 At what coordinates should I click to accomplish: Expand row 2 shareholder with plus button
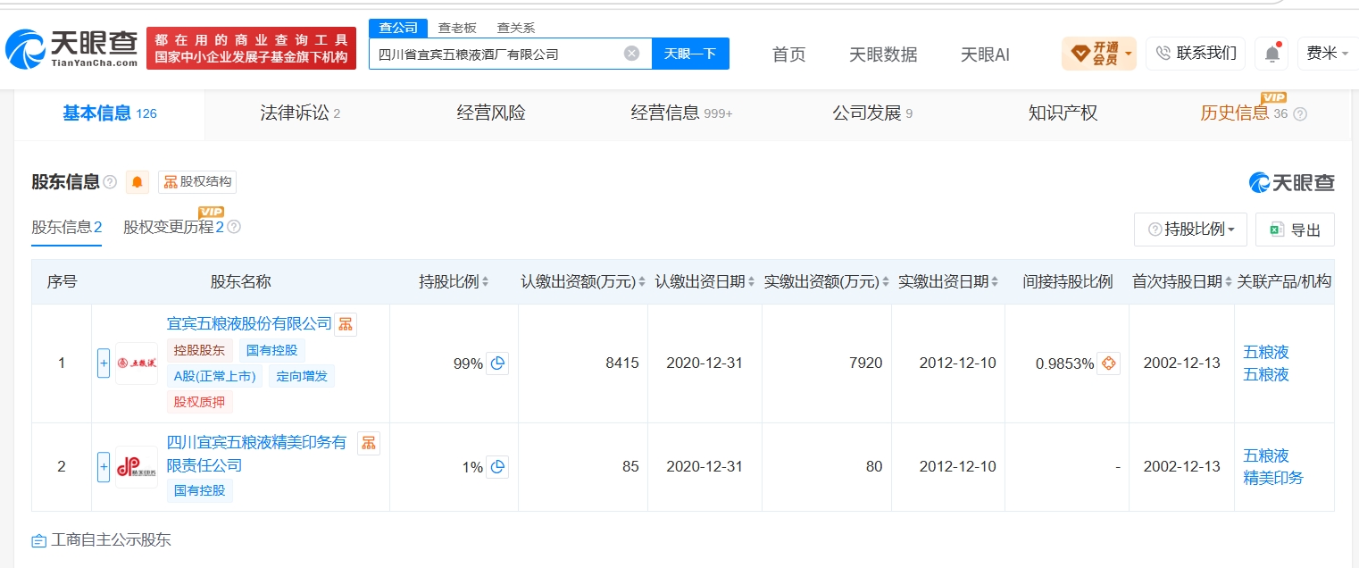coord(104,466)
